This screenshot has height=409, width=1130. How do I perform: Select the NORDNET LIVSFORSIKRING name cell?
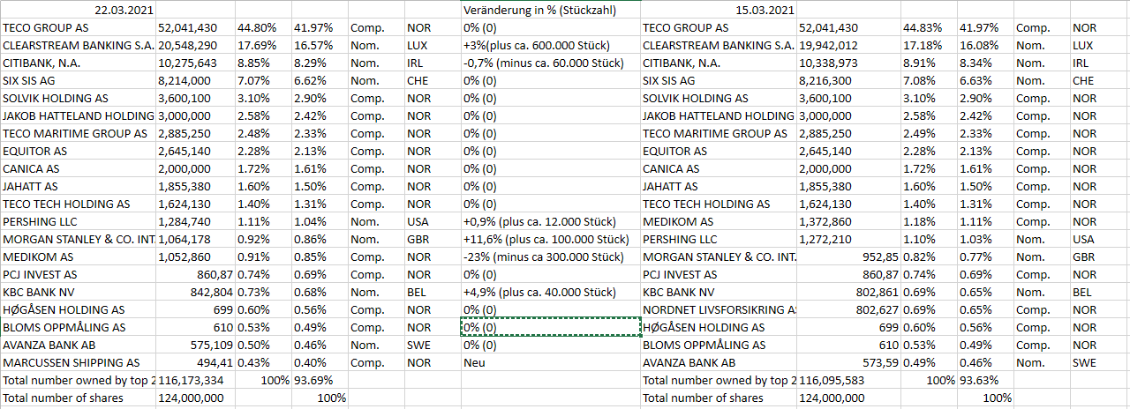719,309
